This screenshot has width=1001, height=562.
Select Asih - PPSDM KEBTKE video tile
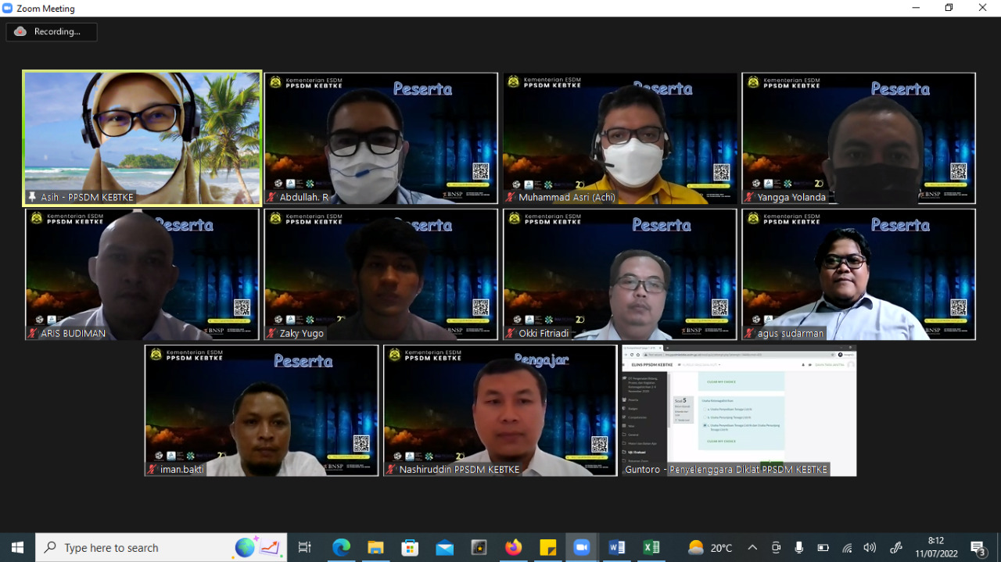pos(142,138)
